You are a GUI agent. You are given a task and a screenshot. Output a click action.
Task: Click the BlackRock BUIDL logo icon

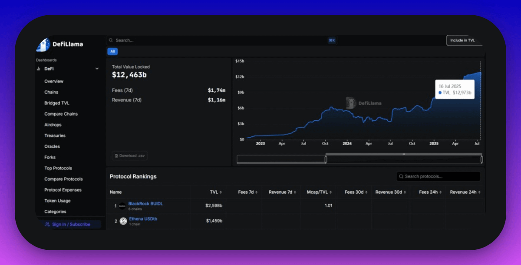click(123, 206)
